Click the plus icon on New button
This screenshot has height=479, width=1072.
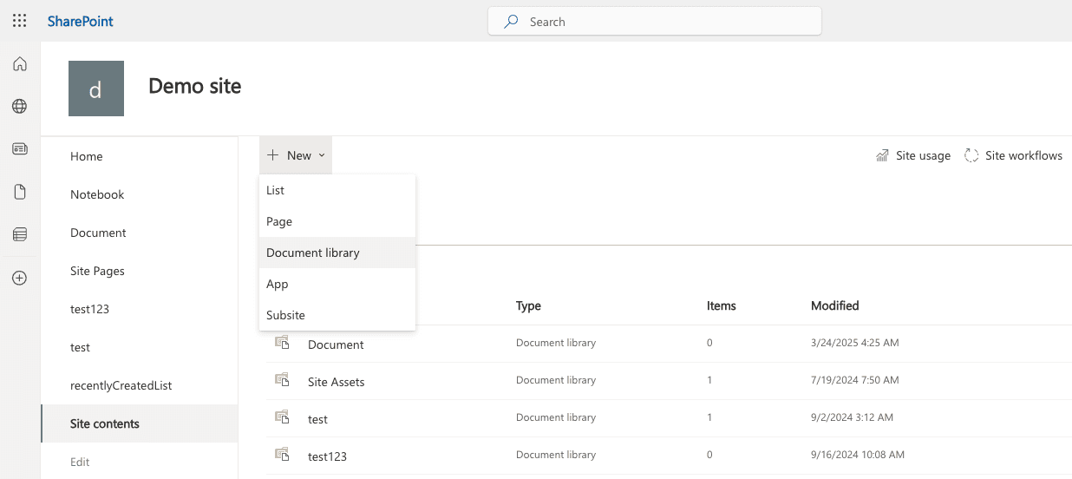[273, 155]
